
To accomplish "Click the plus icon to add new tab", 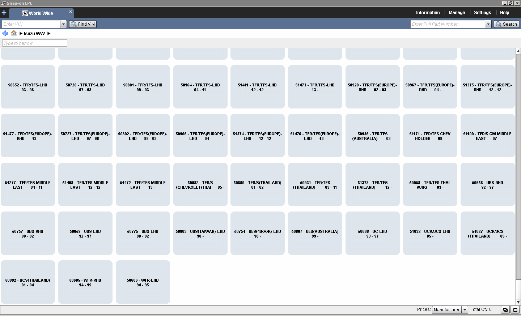I will click(4, 13).
